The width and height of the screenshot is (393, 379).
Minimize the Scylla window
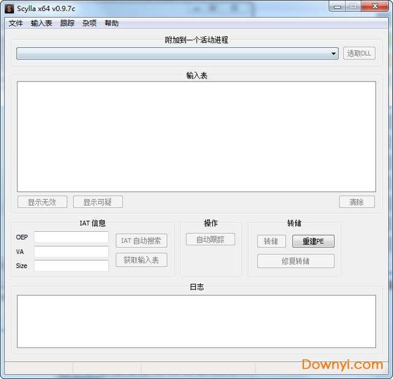point(337,7)
